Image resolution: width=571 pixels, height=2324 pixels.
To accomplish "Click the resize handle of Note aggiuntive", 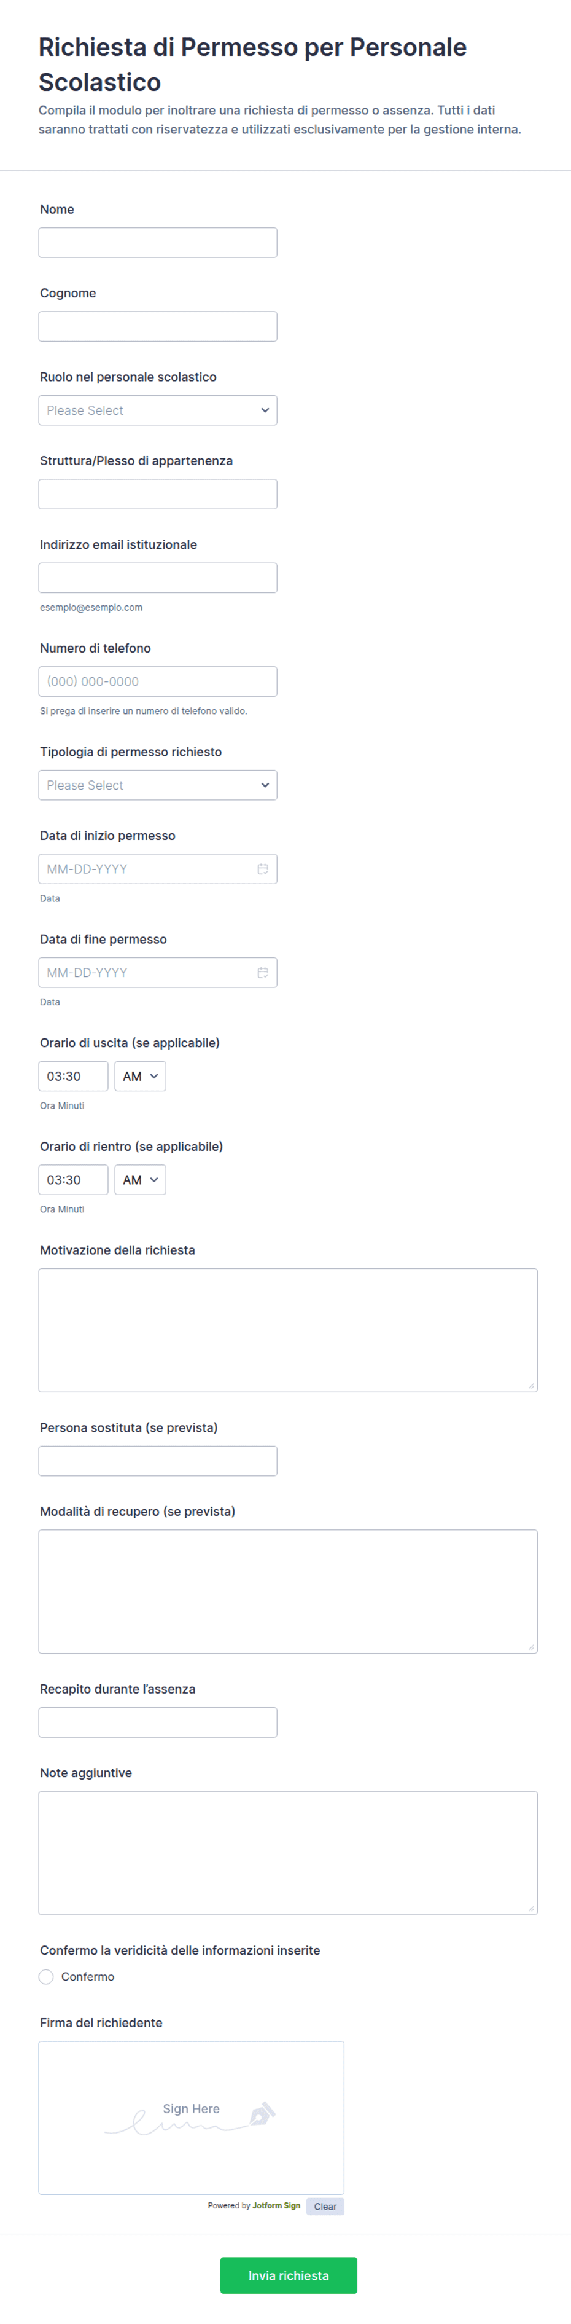I will coord(531,1908).
